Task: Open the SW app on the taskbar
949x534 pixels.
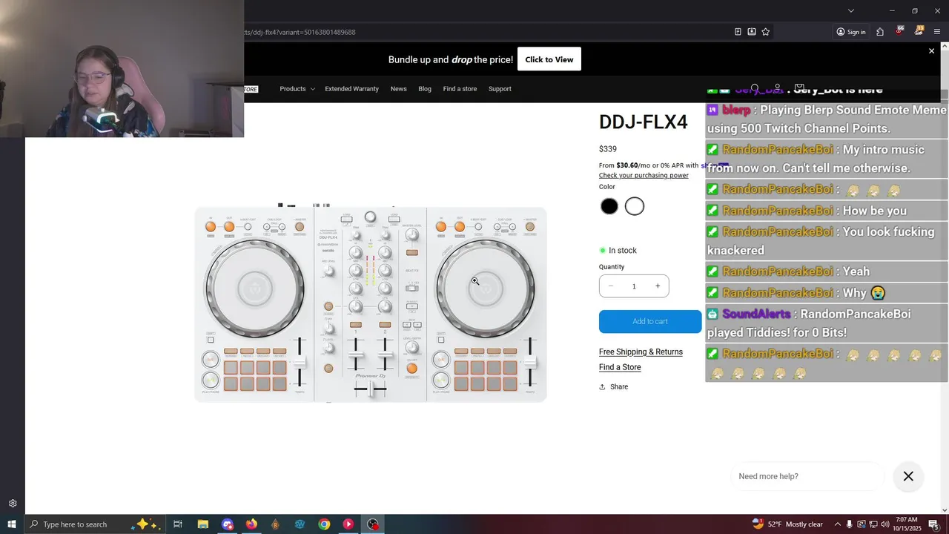Action: (x=300, y=524)
